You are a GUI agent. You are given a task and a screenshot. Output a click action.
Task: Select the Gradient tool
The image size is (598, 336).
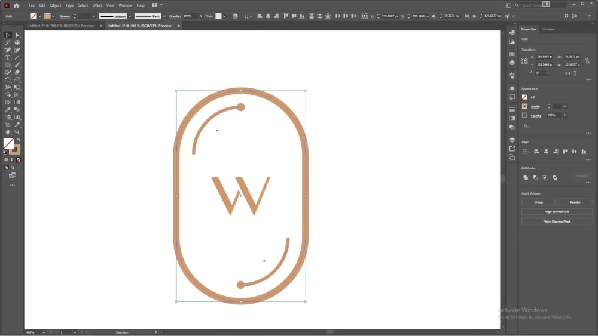coord(17,102)
